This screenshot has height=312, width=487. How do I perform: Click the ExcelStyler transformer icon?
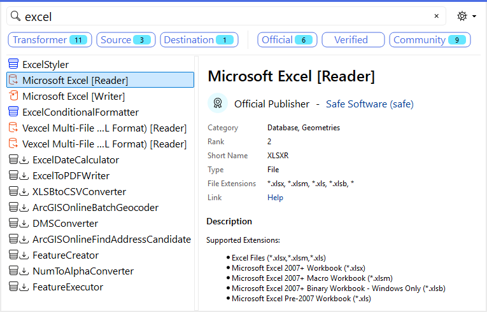13,64
